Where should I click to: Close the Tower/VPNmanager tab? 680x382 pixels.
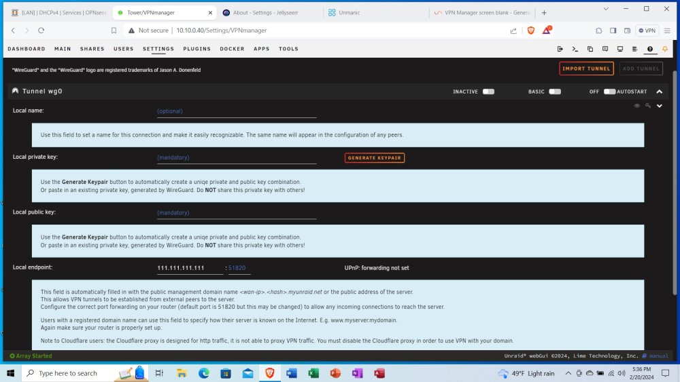click(210, 12)
